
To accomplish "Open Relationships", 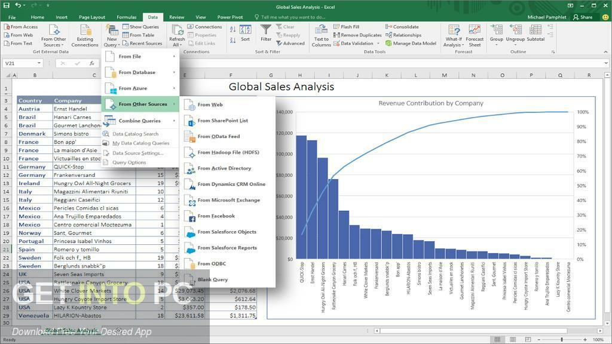I will coord(403,35).
